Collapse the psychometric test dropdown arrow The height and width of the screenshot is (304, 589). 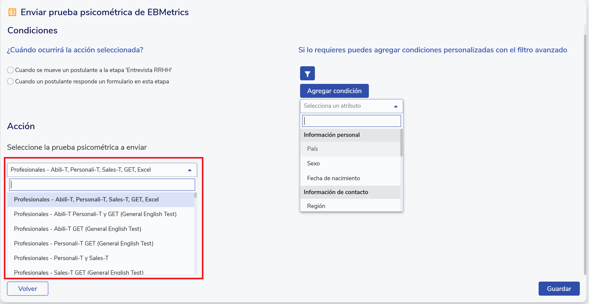pos(190,170)
